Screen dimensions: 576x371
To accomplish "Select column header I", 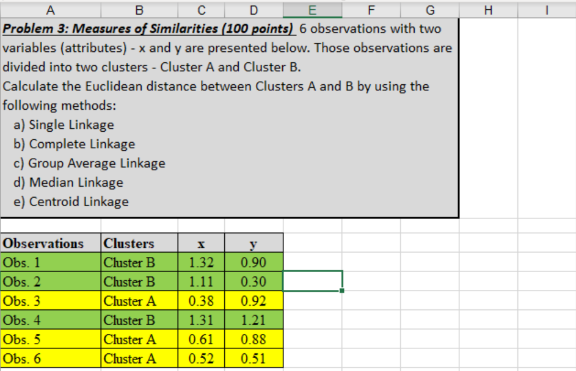I will click(544, 10).
